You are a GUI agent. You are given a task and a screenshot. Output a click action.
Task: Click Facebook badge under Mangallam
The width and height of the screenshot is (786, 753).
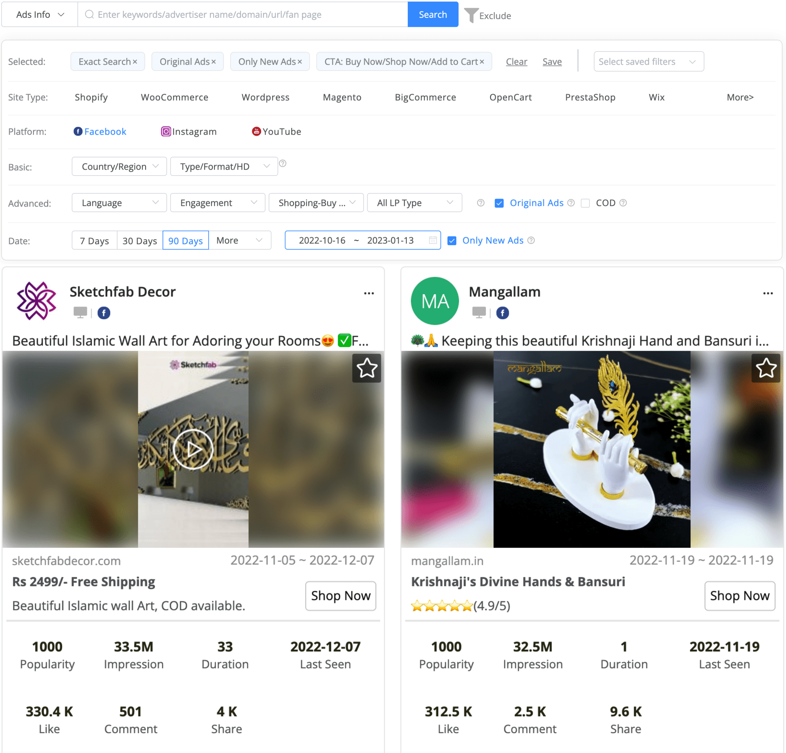click(x=503, y=313)
